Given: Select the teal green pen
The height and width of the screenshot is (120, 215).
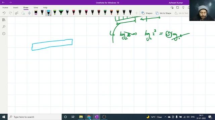Looking at the screenshot, I should pos(105,13).
